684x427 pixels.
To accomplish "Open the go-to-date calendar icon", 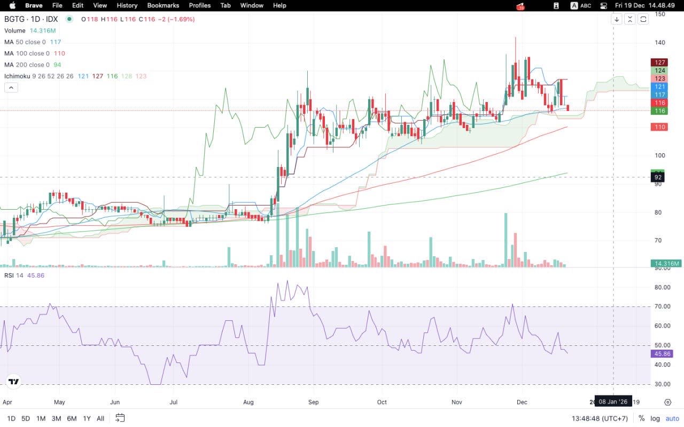I will point(120,418).
